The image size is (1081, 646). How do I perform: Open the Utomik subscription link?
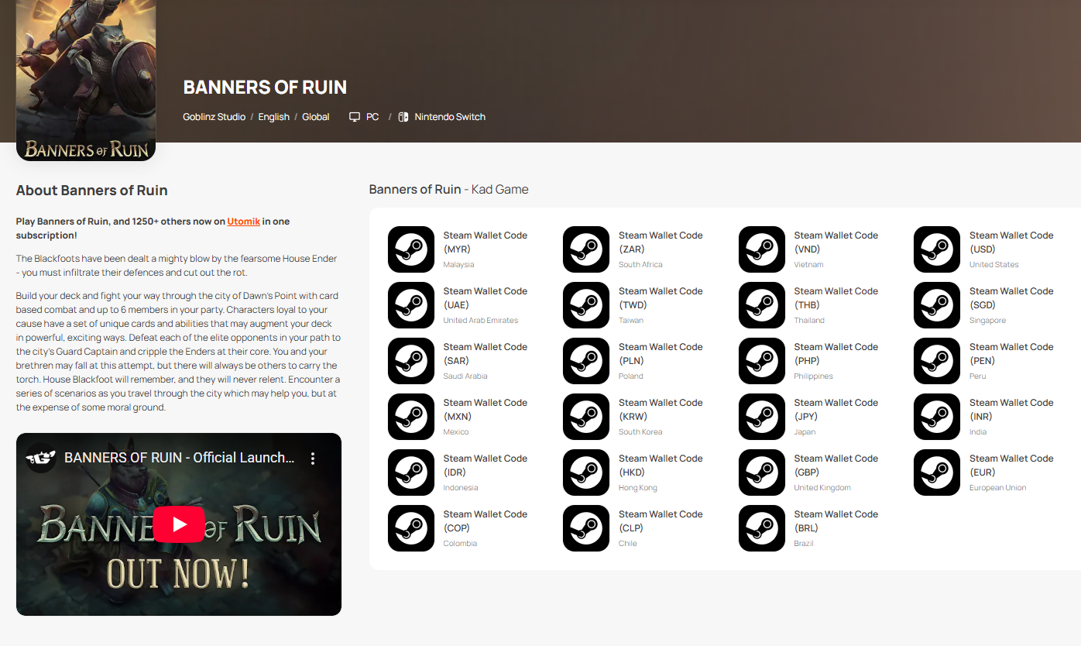pos(243,222)
